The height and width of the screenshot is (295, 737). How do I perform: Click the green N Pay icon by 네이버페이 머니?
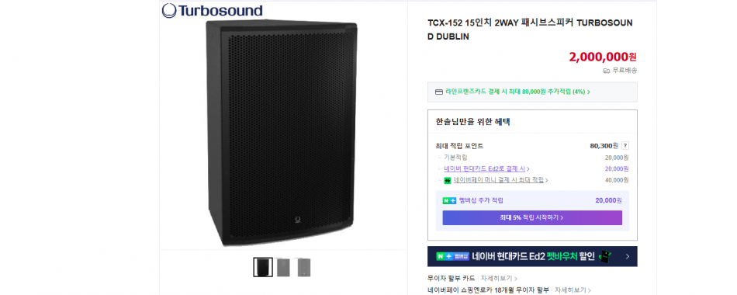(448, 181)
